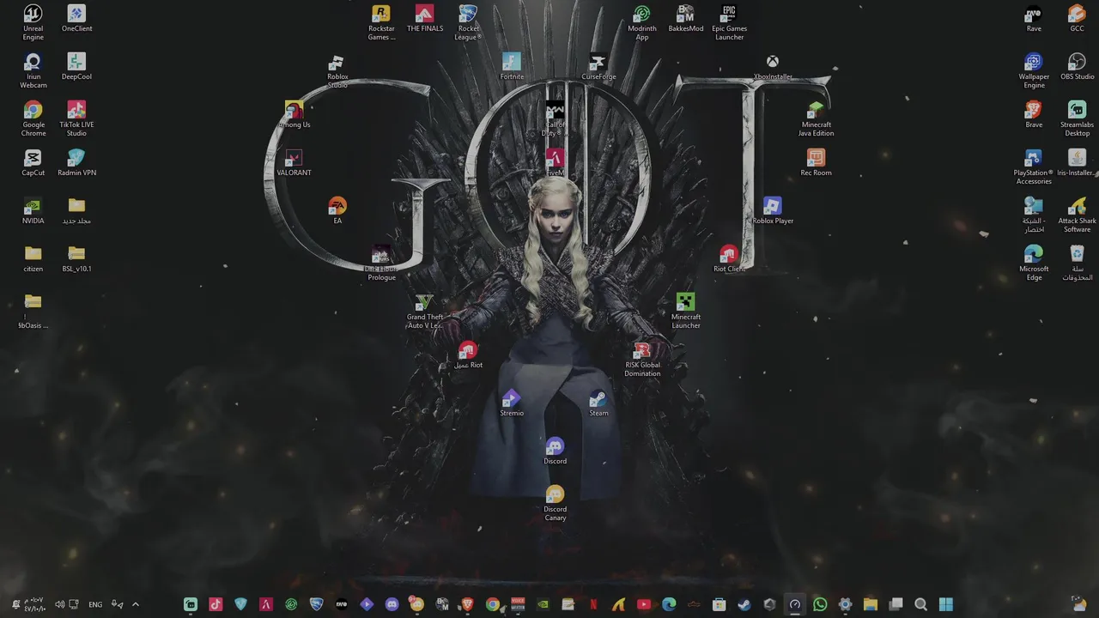Open PlayStation Accessories shortcut
The height and width of the screenshot is (618, 1099).
(1034, 167)
